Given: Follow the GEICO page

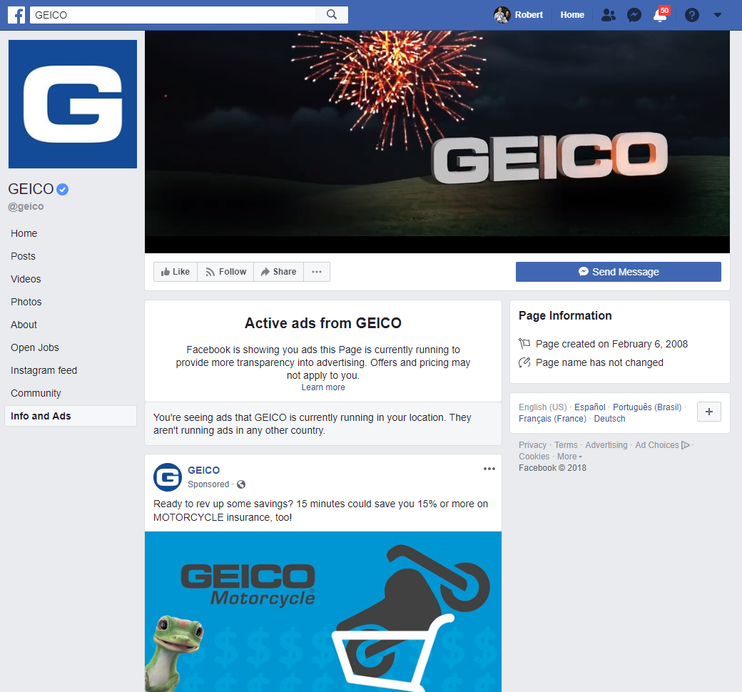Looking at the screenshot, I should (x=225, y=272).
